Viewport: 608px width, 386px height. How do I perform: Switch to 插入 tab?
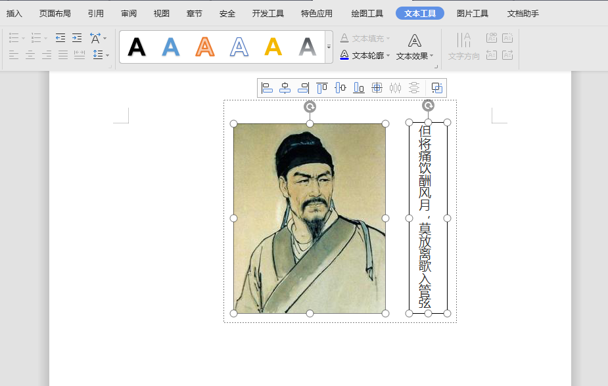click(x=14, y=14)
